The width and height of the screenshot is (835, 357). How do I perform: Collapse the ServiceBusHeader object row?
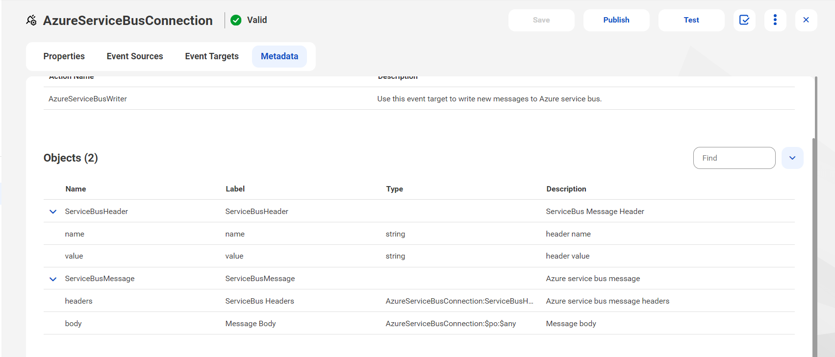click(x=53, y=212)
